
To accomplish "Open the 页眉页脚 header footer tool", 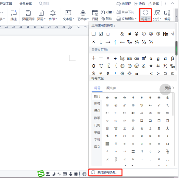I will click(28, 15).
